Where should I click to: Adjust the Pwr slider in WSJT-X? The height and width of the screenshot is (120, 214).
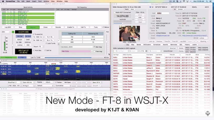(107, 42)
